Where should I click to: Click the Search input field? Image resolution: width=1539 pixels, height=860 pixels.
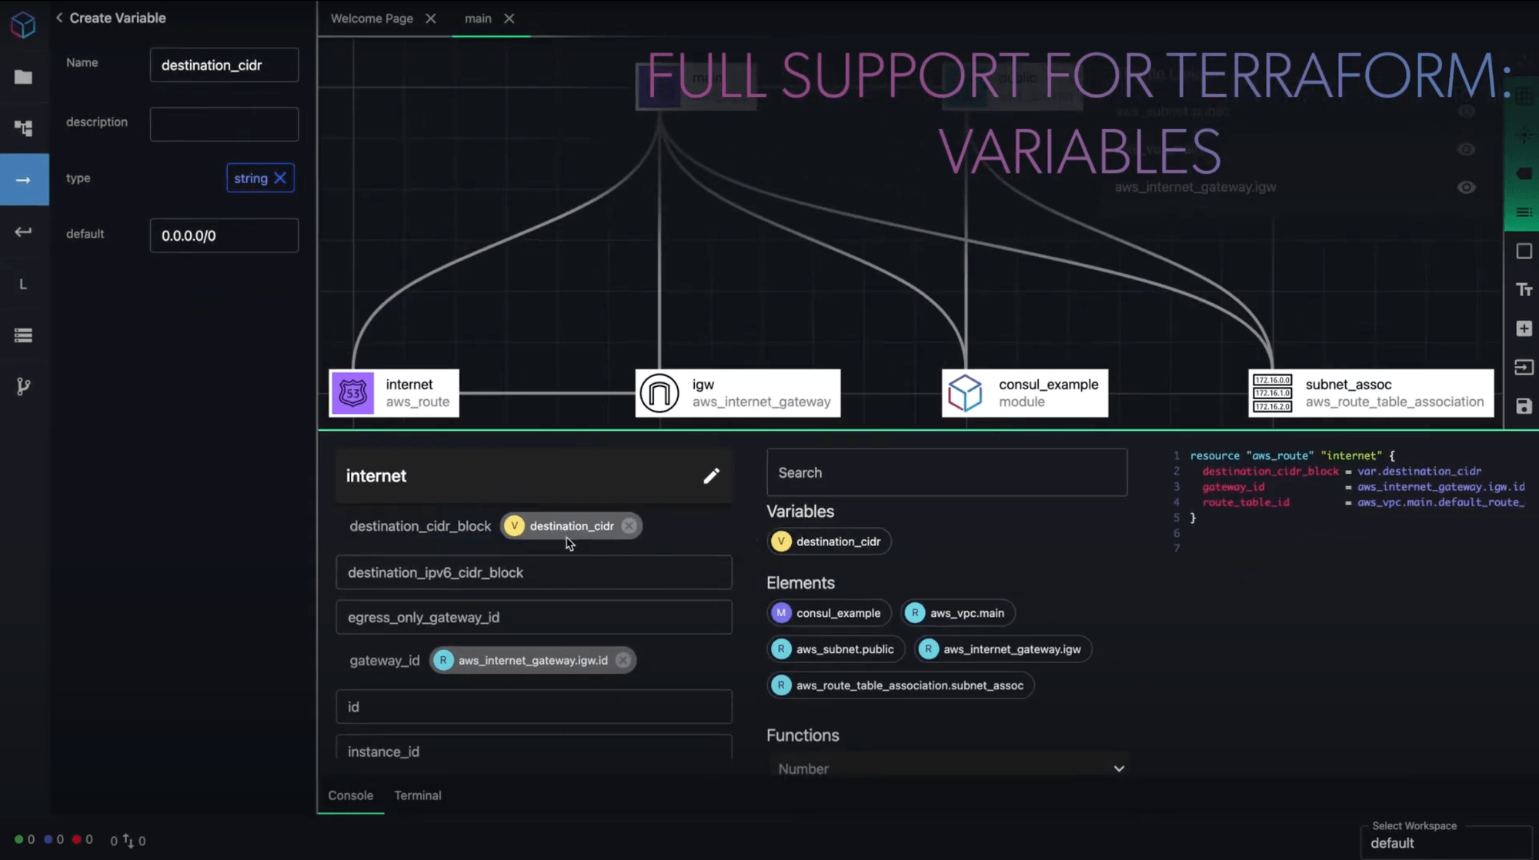click(x=946, y=472)
